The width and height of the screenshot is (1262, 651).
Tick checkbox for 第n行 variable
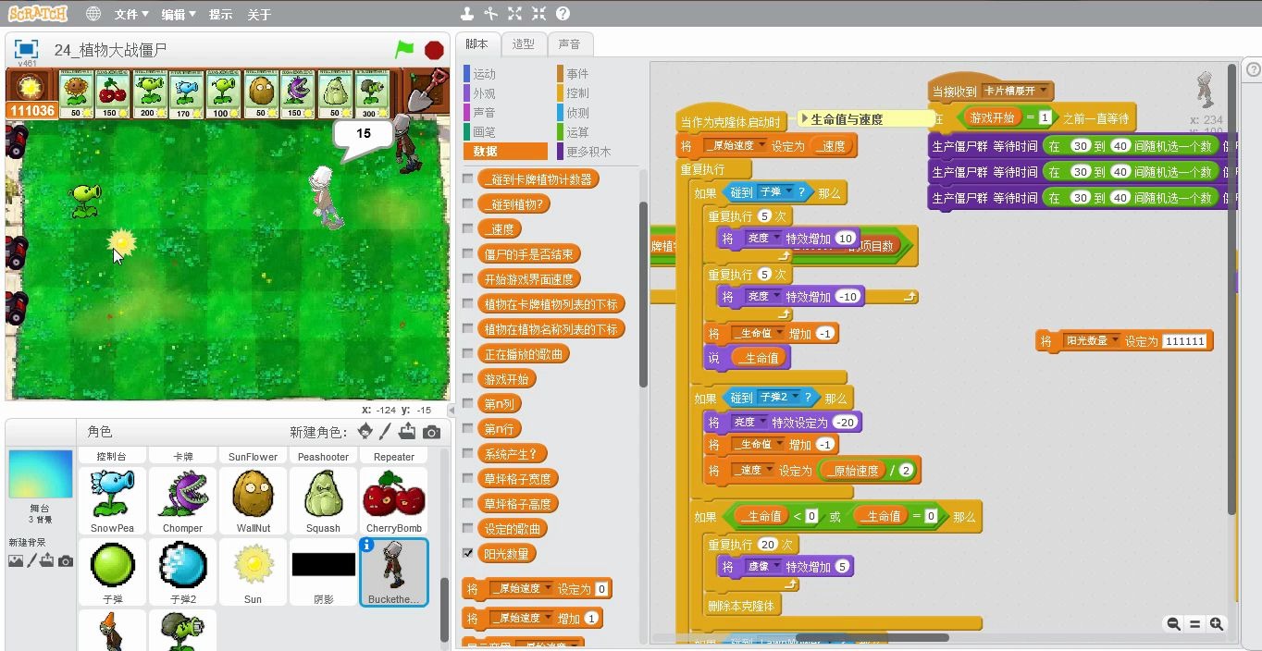coord(468,428)
